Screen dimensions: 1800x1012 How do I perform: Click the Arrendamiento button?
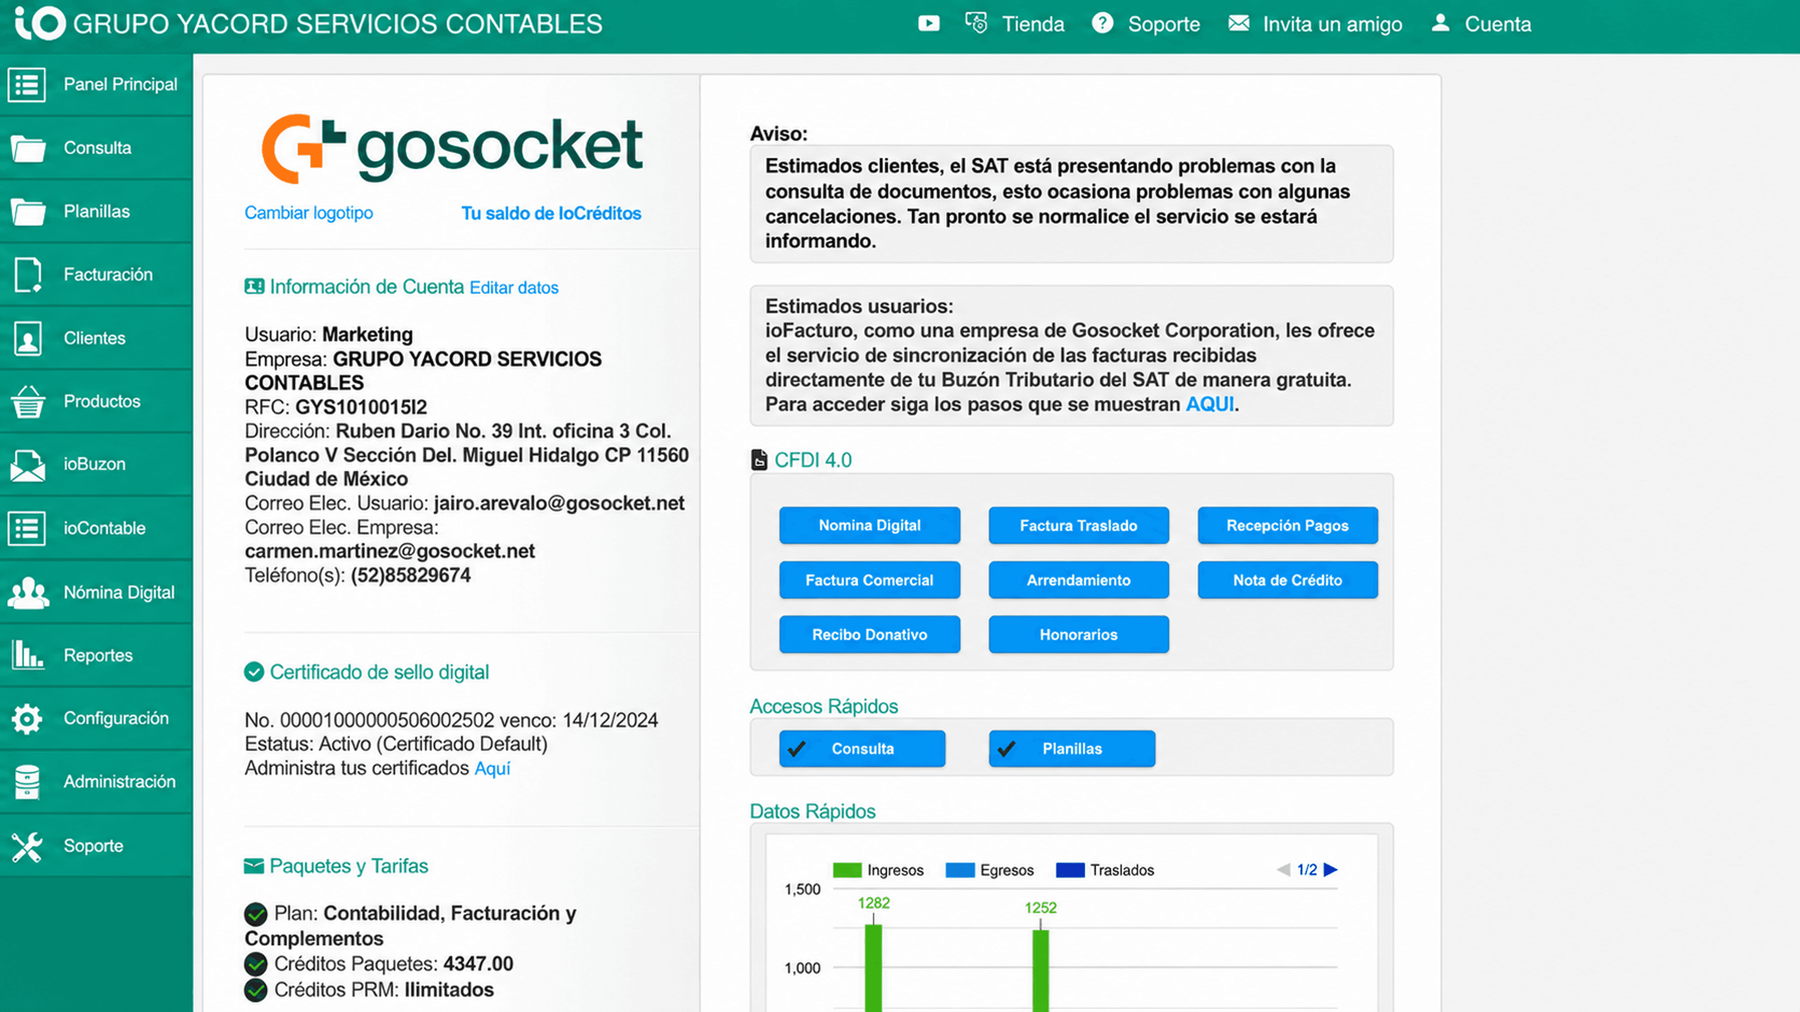1078,580
